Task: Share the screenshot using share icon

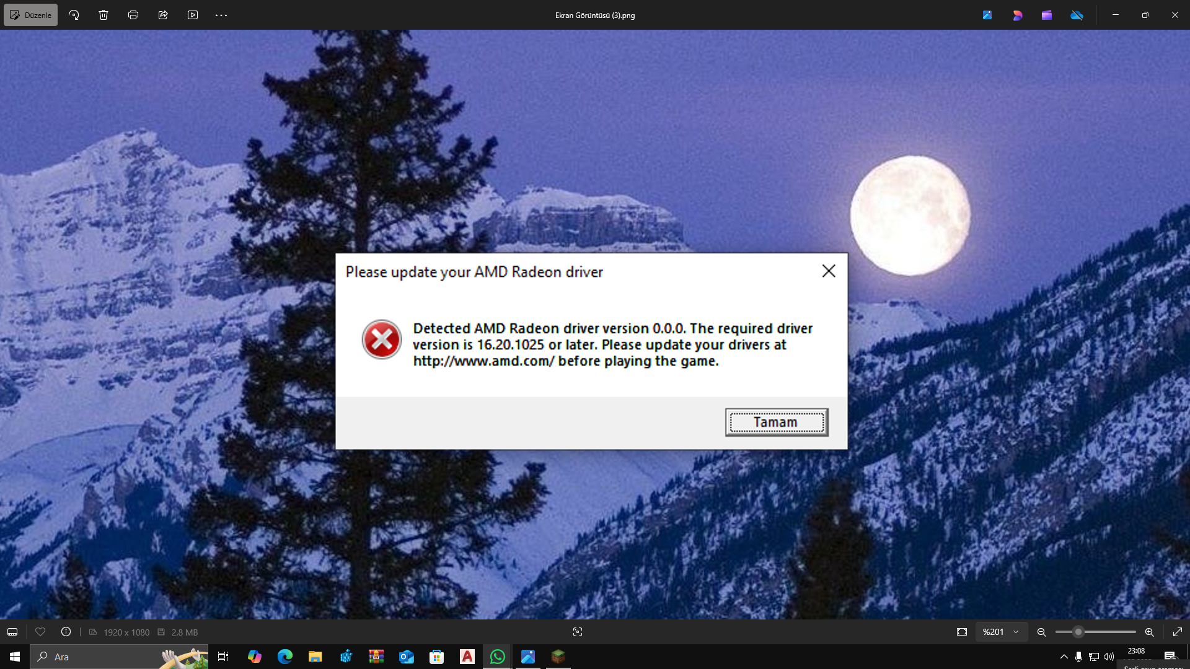Action: [163, 15]
